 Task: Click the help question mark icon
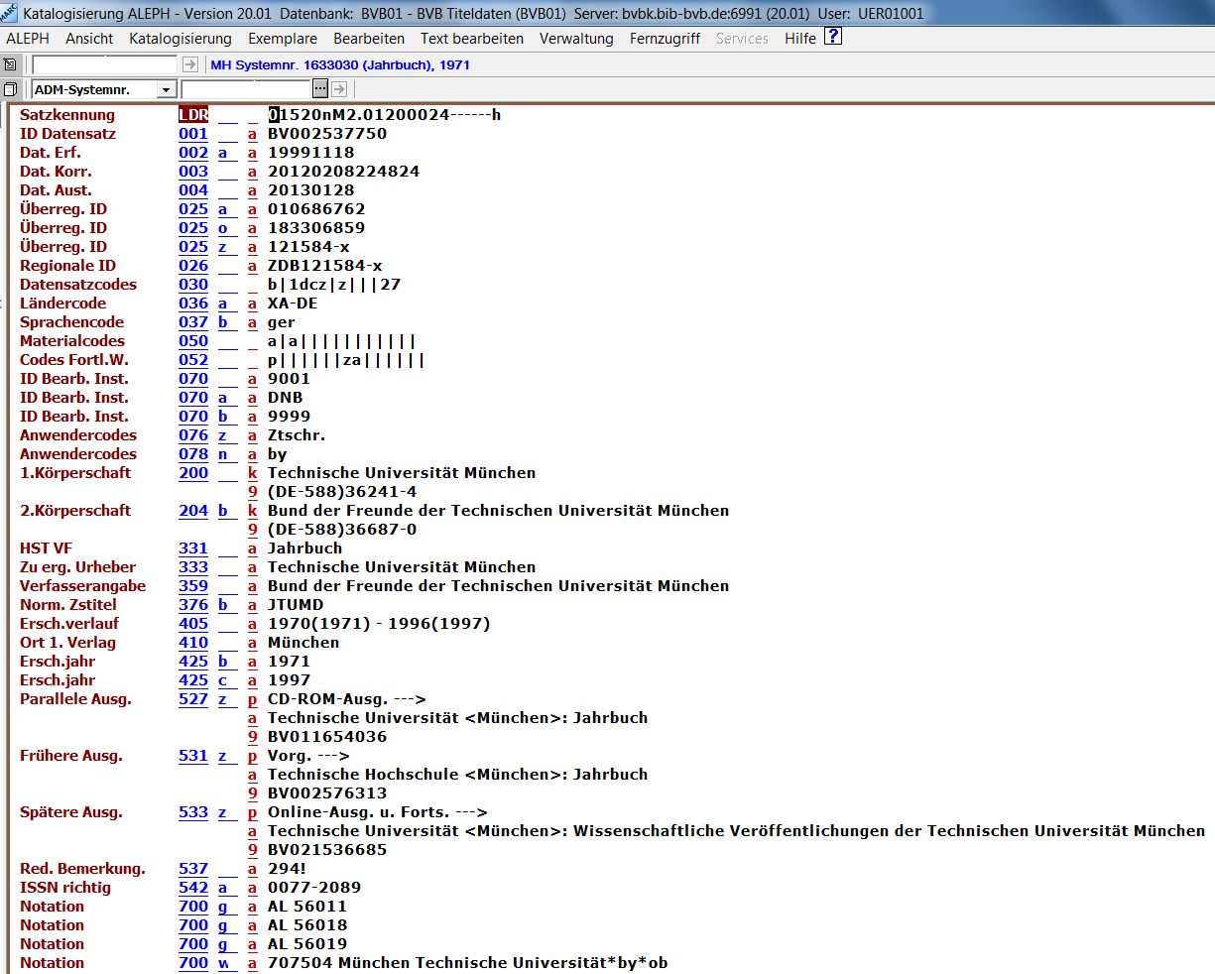(x=833, y=38)
